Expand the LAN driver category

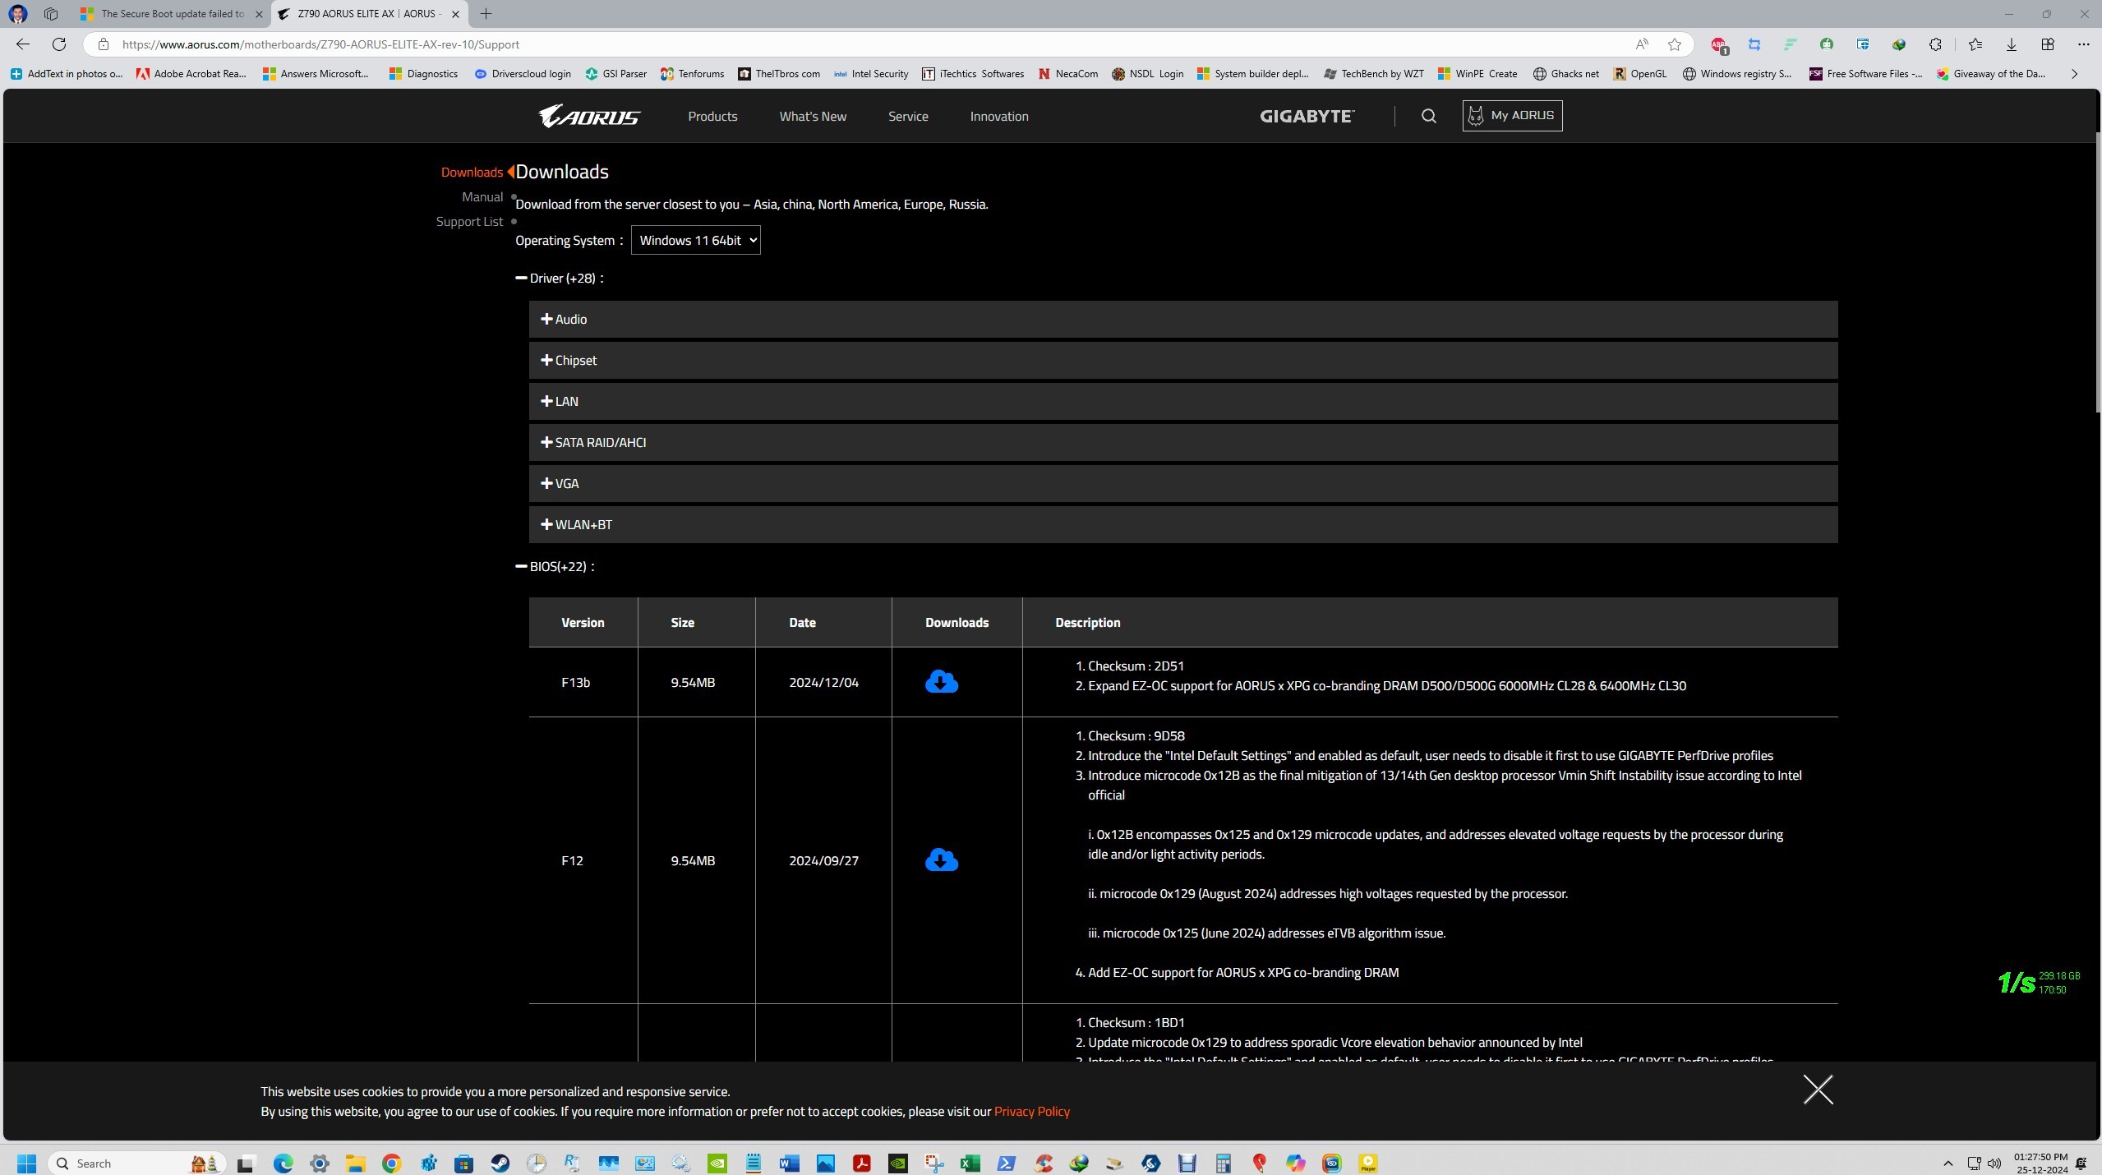pyautogui.click(x=1182, y=401)
